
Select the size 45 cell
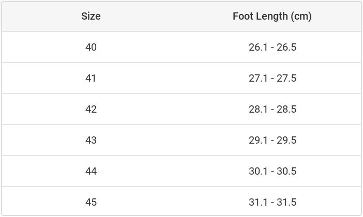(x=91, y=202)
